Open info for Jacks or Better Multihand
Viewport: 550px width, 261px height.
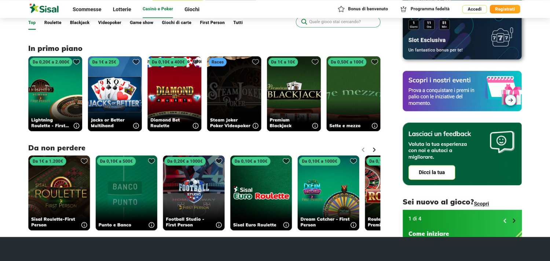136,126
